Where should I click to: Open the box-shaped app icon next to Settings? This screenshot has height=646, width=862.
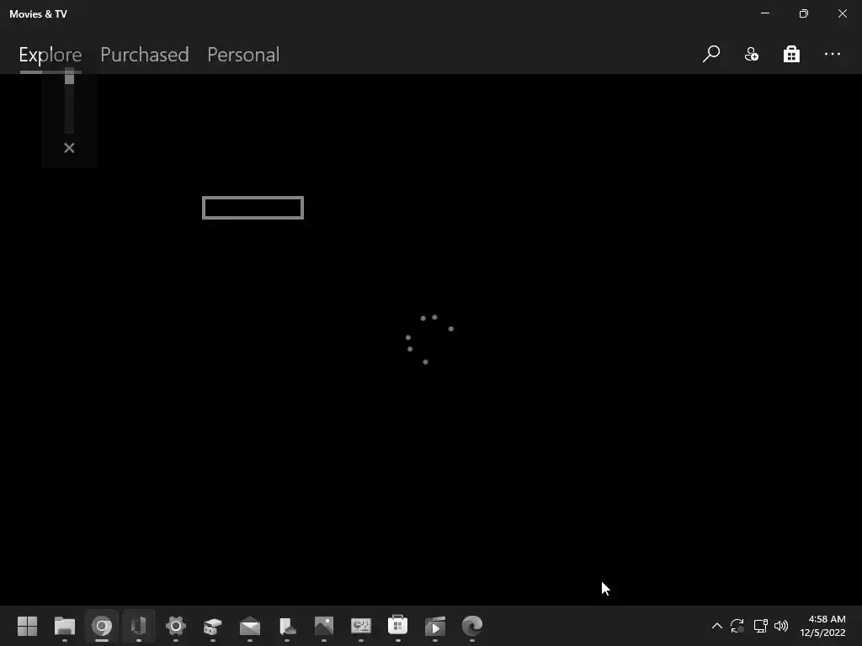coord(213,626)
